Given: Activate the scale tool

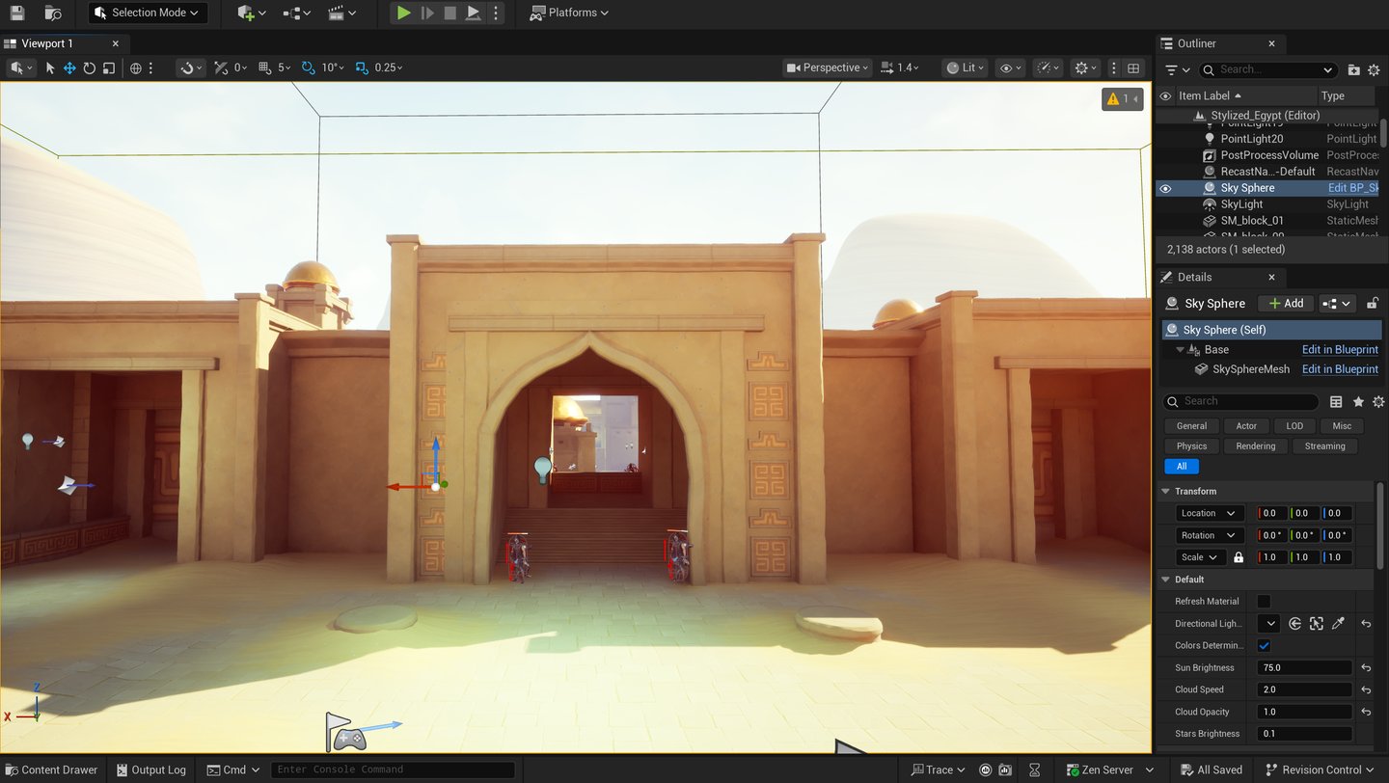Looking at the screenshot, I should [x=109, y=67].
